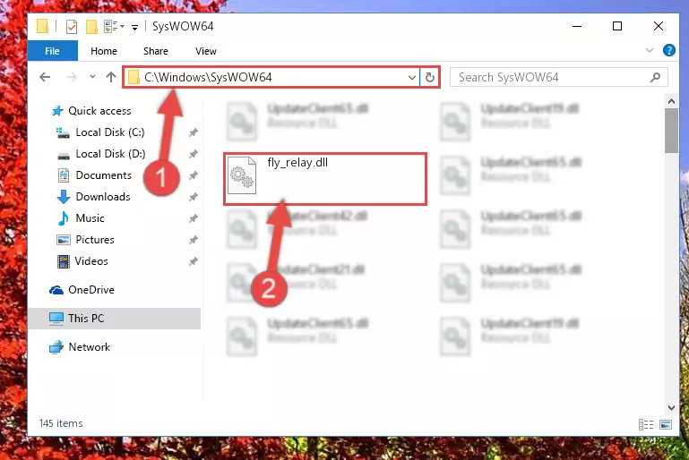
Task: Click the pin icon next to Local Disk (C:)
Action: [x=194, y=132]
